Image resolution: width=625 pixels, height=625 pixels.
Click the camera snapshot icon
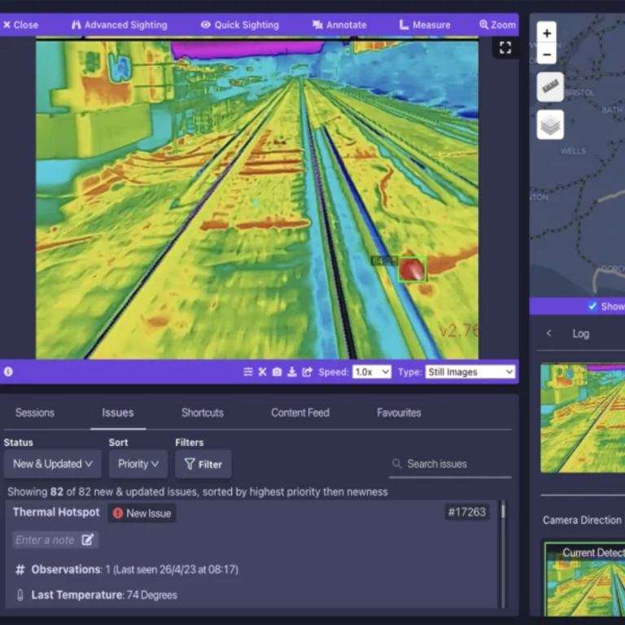coord(277,372)
